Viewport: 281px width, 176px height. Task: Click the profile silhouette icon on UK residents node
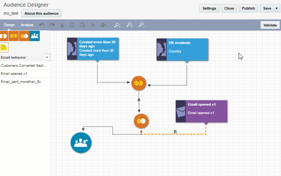[161, 49]
